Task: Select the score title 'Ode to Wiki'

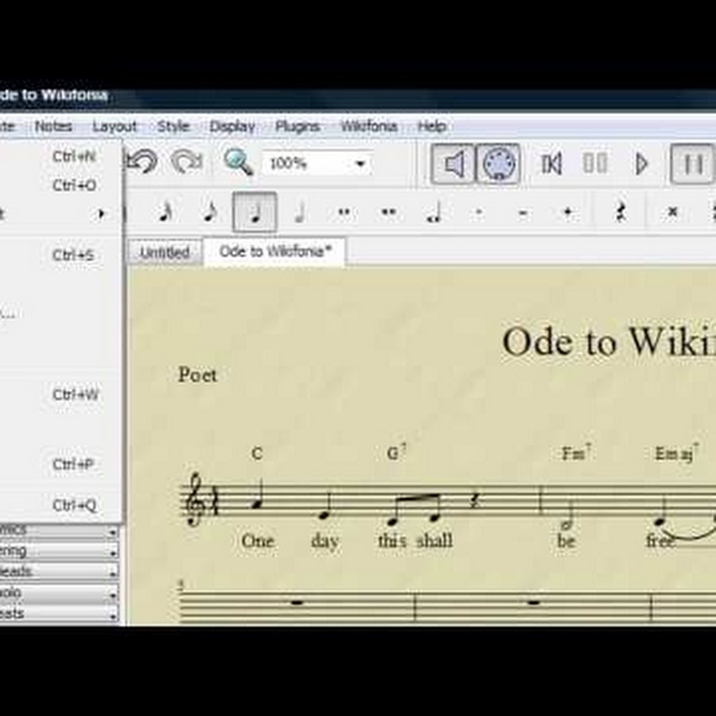Action: click(609, 342)
